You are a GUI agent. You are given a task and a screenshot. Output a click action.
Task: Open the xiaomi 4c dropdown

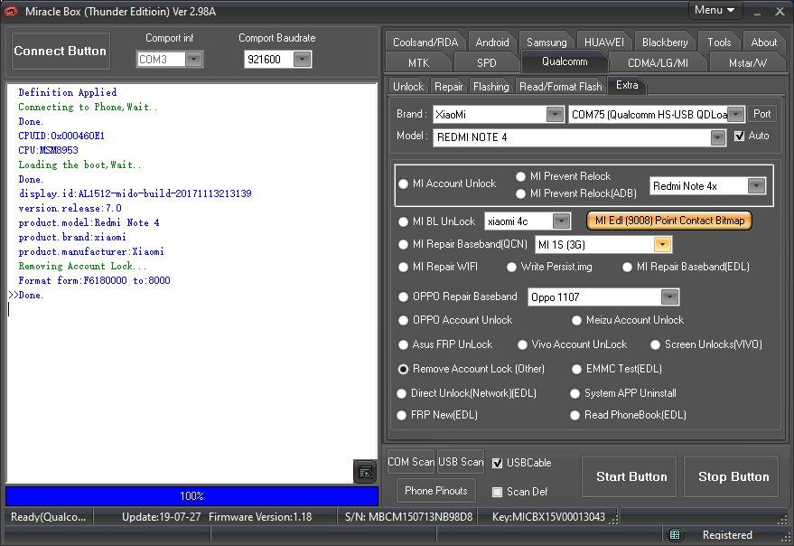561,221
